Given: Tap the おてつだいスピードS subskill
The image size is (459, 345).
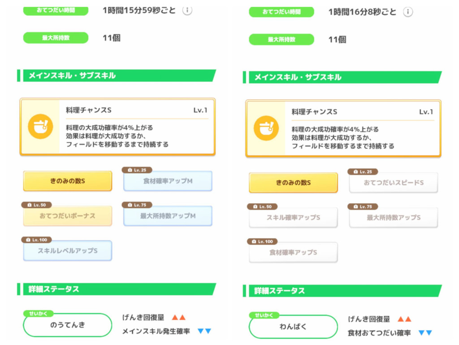Looking at the screenshot, I should click(x=394, y=183).
